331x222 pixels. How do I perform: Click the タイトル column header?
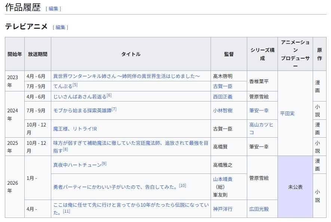pos(131,54)
